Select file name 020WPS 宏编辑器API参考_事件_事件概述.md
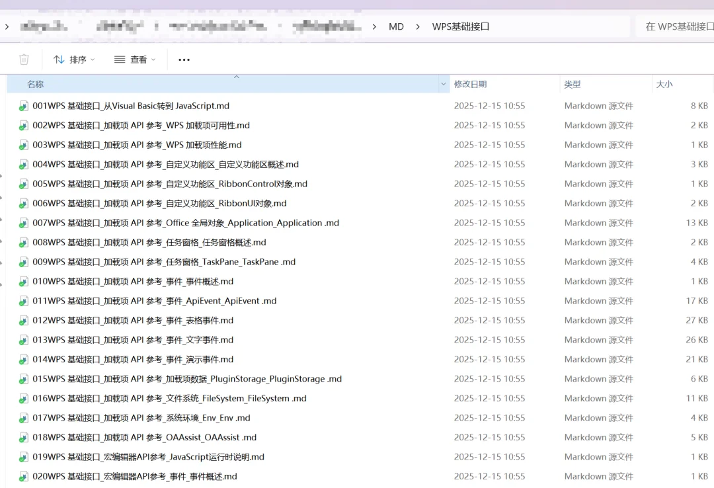The image size is (714, 488). point(135,477)
